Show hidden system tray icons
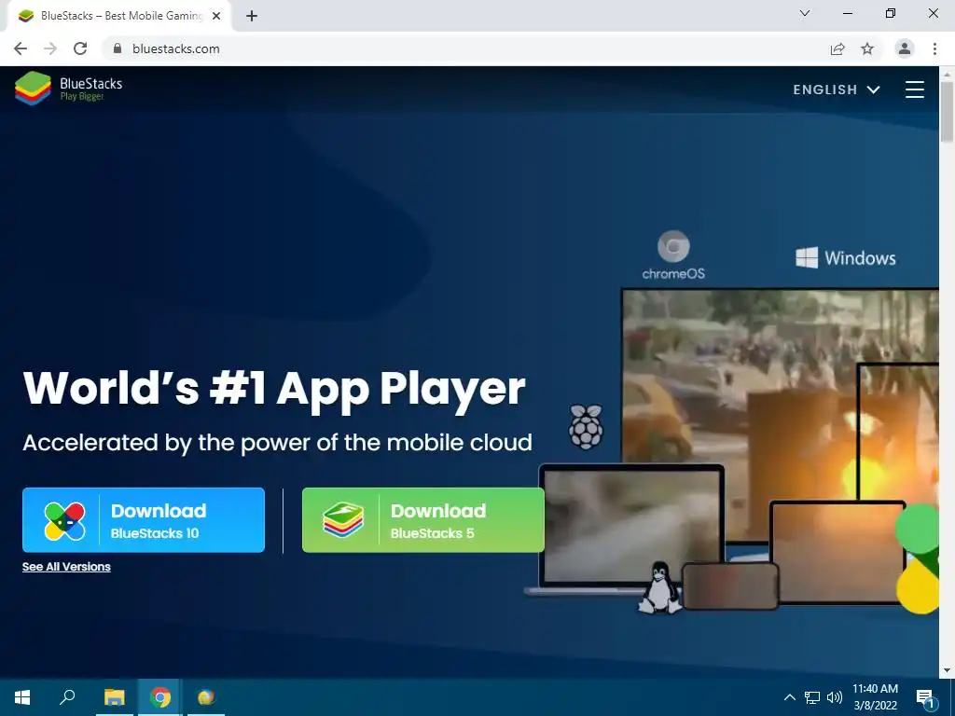Image resolution: width=955 pixels, height=716 pixels. [x=789, y=697]
